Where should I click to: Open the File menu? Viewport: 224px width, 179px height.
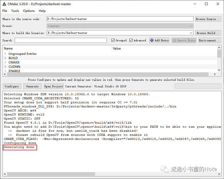[x=5, y=11]
